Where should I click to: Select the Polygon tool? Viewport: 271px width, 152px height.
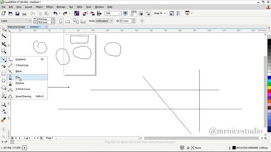[3, 88]
